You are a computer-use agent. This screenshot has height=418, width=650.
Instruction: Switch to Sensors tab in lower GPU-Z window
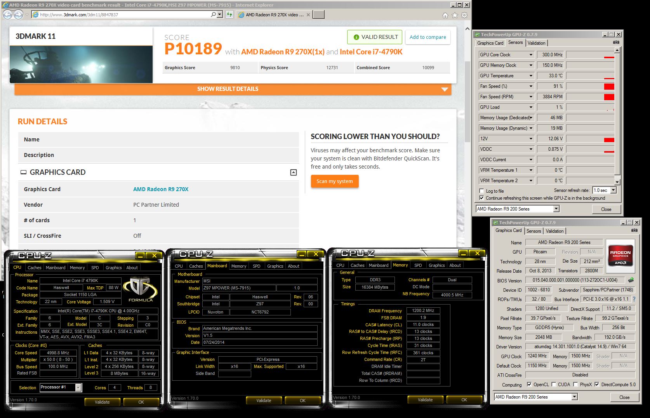[534, 231]
